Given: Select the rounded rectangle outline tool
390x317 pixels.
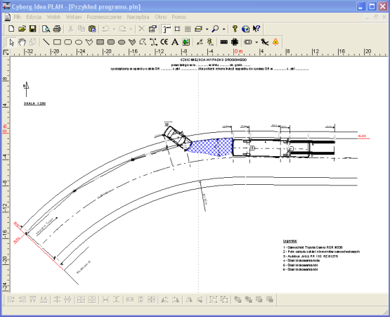Looking at the screenshot, I should tap(68, 42).
